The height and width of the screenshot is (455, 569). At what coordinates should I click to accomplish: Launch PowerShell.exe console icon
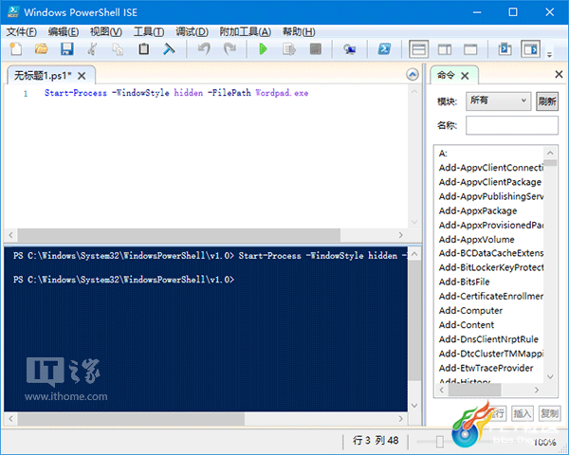tap(384, 49)
